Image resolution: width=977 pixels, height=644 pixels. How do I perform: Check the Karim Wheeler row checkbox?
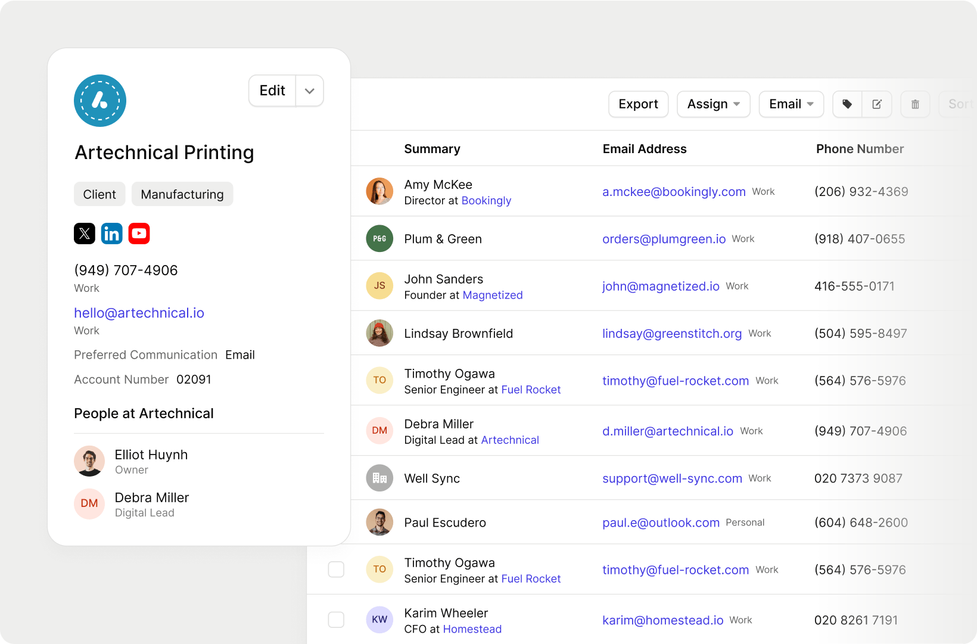(337, 620)
